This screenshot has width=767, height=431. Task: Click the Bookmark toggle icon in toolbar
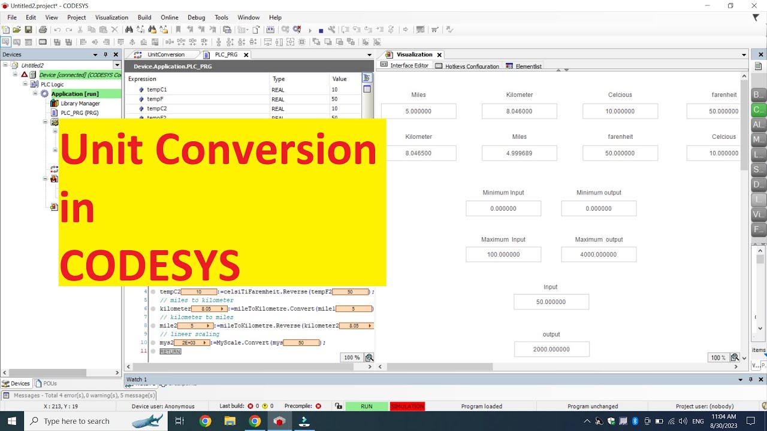(178, 29)
